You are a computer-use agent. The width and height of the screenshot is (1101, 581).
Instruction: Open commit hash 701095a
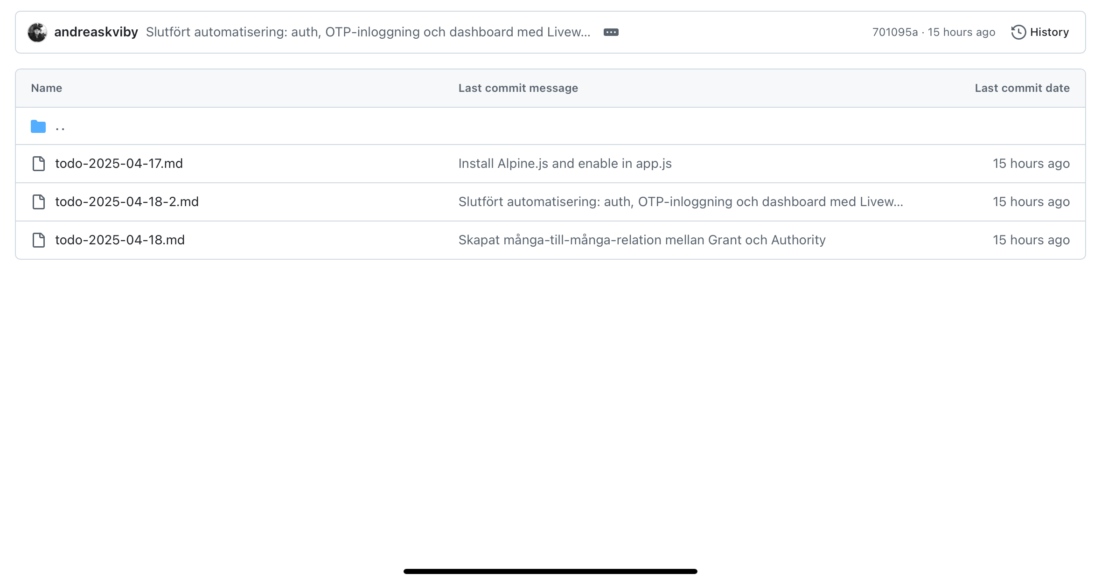[x=895, y=32]
